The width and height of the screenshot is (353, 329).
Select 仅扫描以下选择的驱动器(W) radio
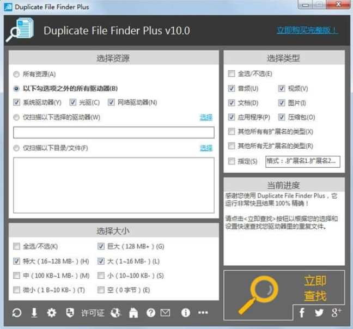coord(16,117)
